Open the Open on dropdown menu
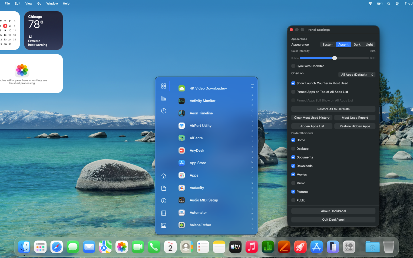Viewport: 413px width, 258px height. point(357,75)
